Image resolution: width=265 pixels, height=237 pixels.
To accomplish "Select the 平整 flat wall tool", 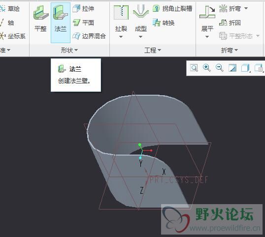I will pos(40,19).
